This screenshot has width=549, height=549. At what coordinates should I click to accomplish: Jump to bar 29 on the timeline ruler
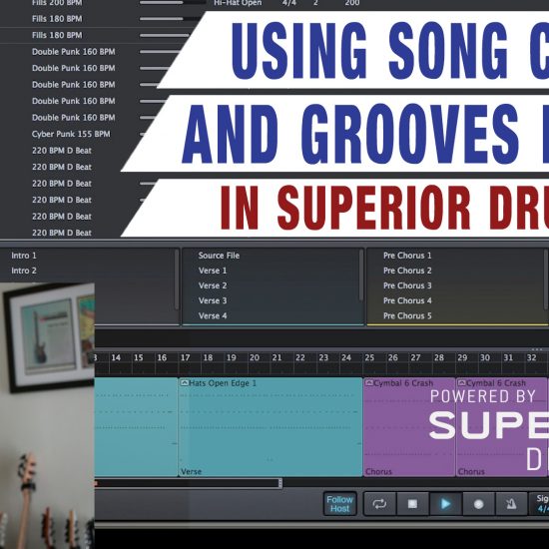click(462, 357)
